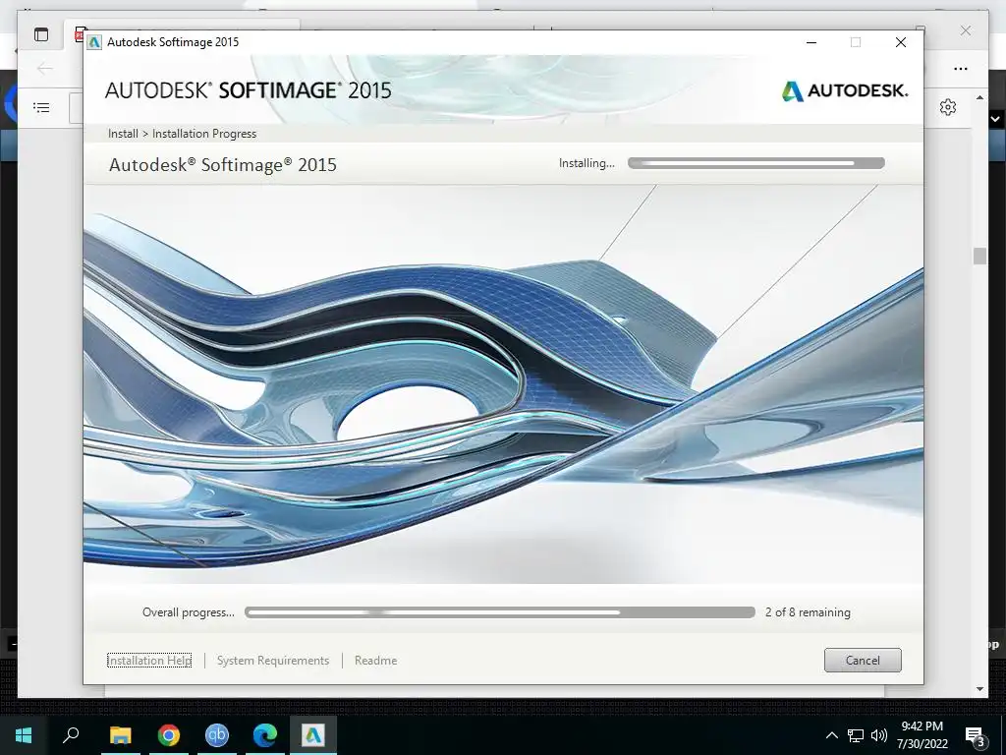Open settings gear in background window
This screenshot has height=755, width=1006.
click(948, 107)
